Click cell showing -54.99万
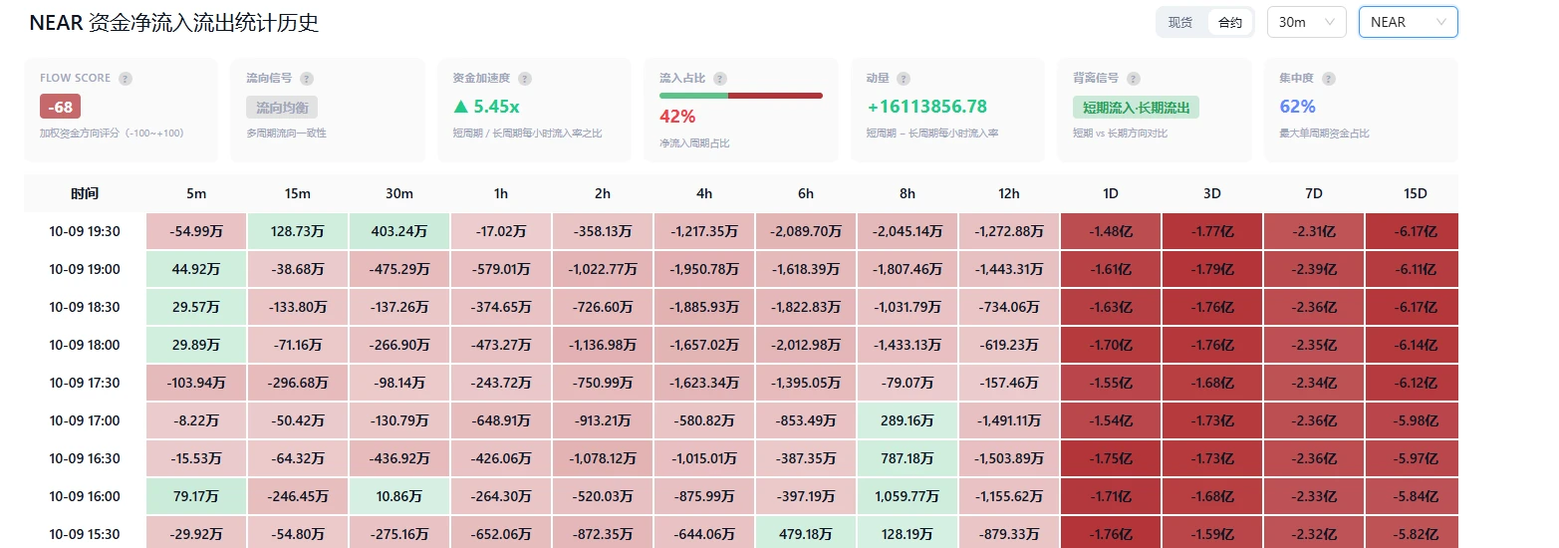The height and width of the screenshot is (548, 1559). [196, 231]
